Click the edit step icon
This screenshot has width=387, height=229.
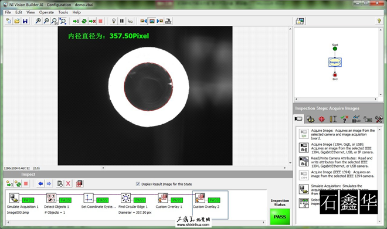[60, 184]
